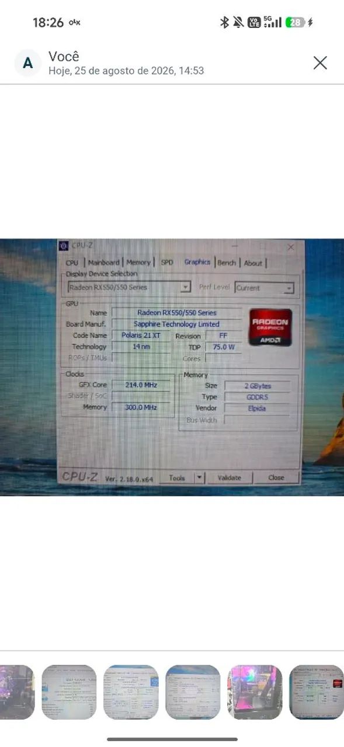Click the Radeon Graphics AMD logo

(270, 327)
